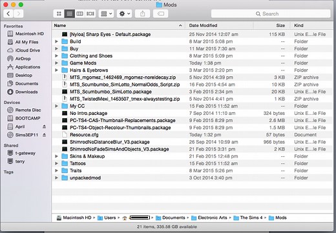The image size is (336, 233).
Task: Select the Resource.cfg file
Action: [x=193, y=135]
